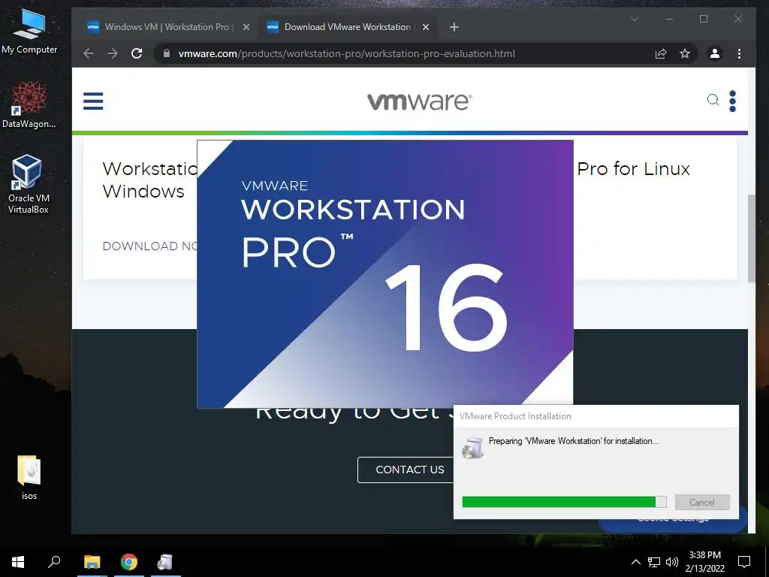Image resolution: width=769 pixels, height=577 pixels.
Task: Open the taskbar clock and date
Action: pyautogui.click(x=704, y=562)
